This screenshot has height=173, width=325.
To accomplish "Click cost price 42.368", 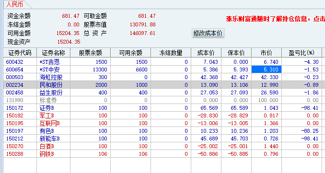I will tap(209, 77).
